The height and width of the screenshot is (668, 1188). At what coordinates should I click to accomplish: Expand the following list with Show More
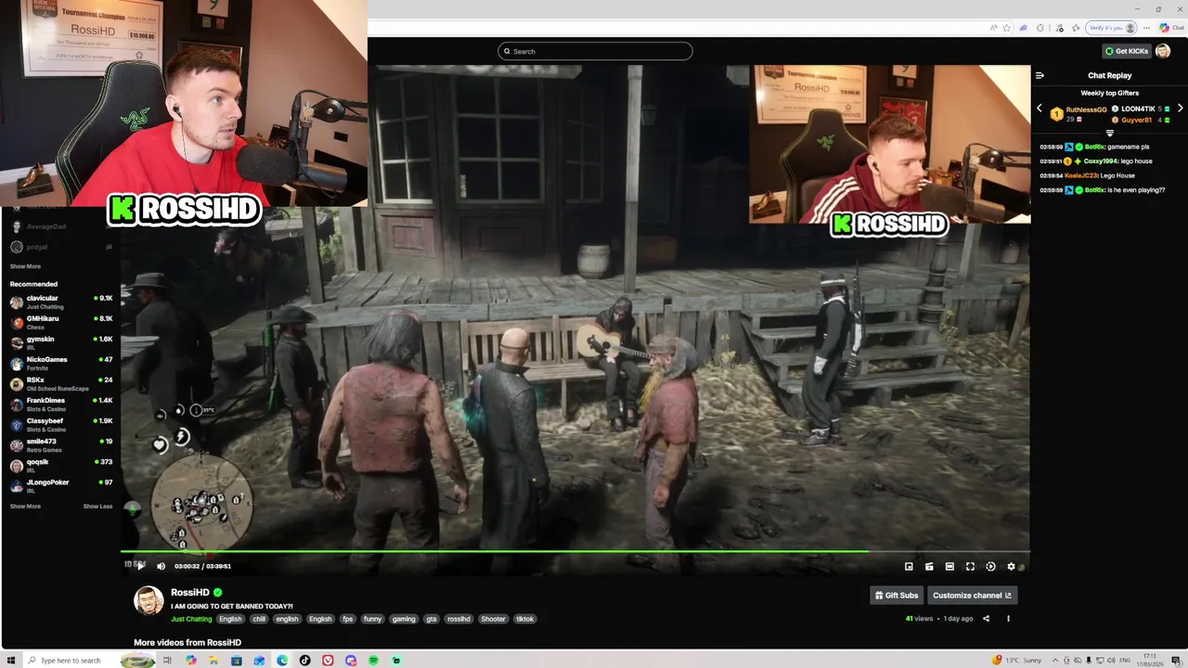click(x=25, y=266)
